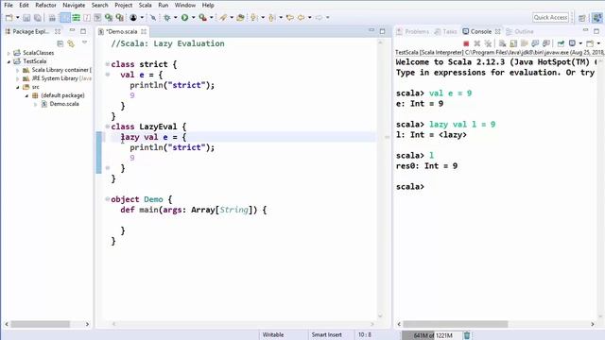The width and height of the screenshot is (605, 340).
Task: Click the second green Scala wizard icon
Action: 120,18
